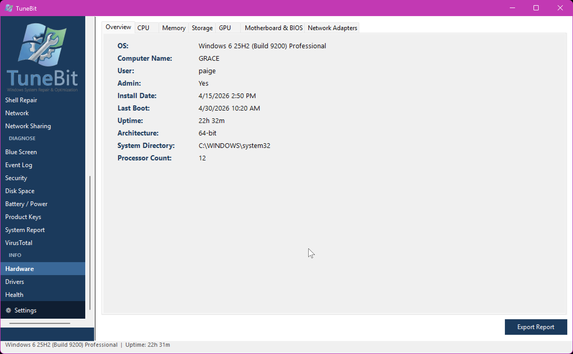
Task: Open Settings at the sidebar bottom
Action: click(43, 310)
